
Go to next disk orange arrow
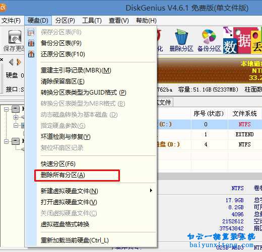tap(19, 62)
